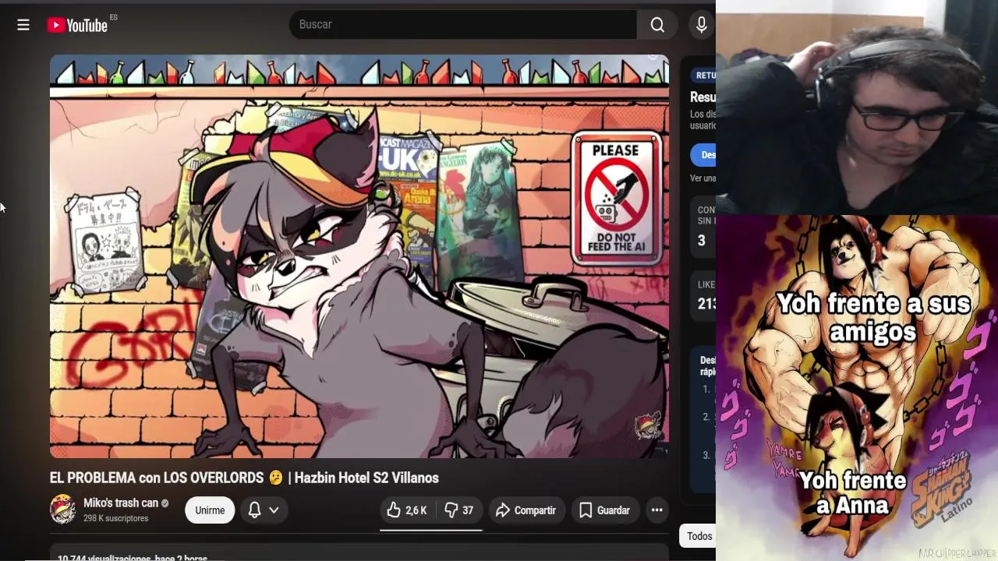
Task: Like the video showing 2,6 K
Action: [407, 510]
